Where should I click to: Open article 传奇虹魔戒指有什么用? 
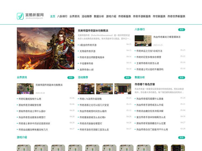click(30, 99)
